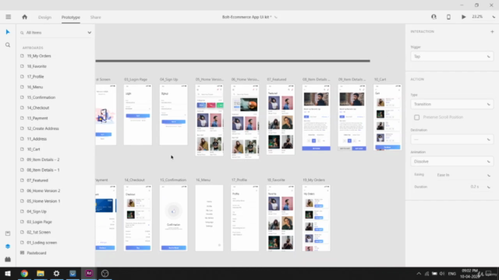Select 18_Favorite in layers list
This screenshot has width=499, height=280.
[x=37, y=66]
